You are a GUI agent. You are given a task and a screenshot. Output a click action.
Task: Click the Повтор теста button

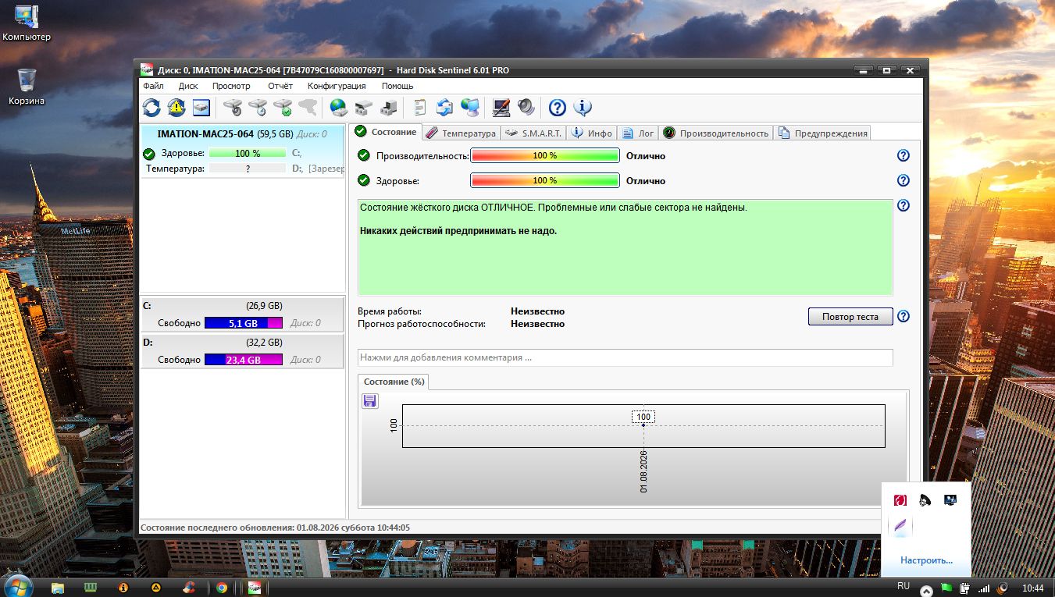850,316
